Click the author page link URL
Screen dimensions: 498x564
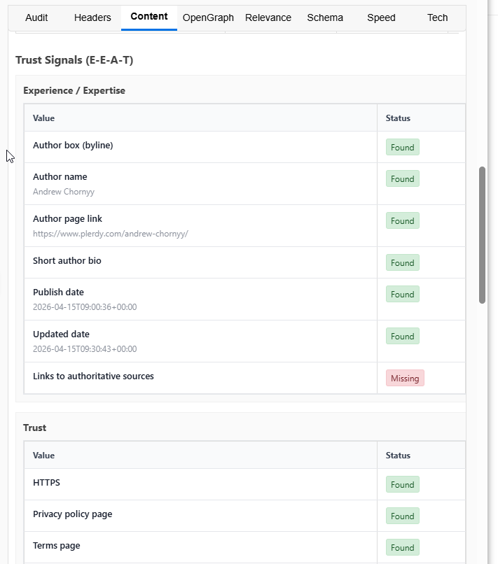pyautogui.click(x=111, y=234)
